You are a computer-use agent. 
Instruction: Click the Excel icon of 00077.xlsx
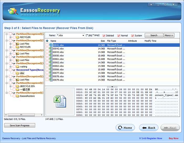pos(51,73)
